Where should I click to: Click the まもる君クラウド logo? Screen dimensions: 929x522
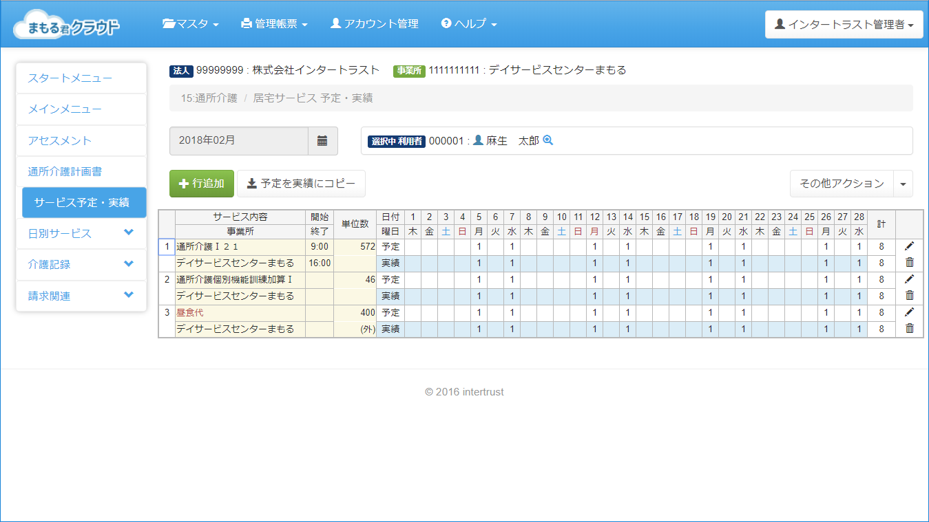67,25
